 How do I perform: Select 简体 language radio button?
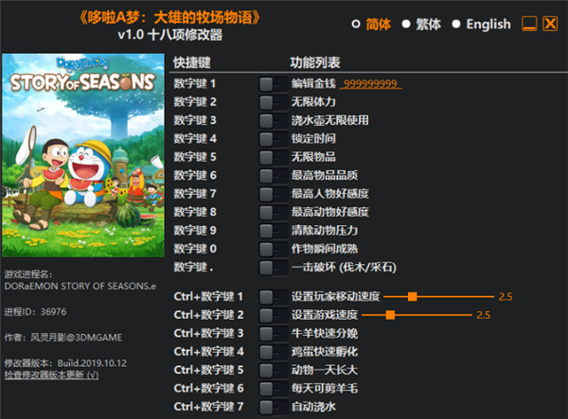356,25
